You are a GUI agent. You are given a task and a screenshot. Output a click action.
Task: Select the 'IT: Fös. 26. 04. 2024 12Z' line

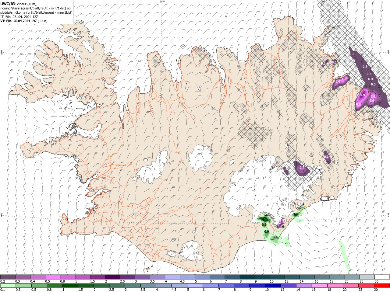[x=19, y=17]
